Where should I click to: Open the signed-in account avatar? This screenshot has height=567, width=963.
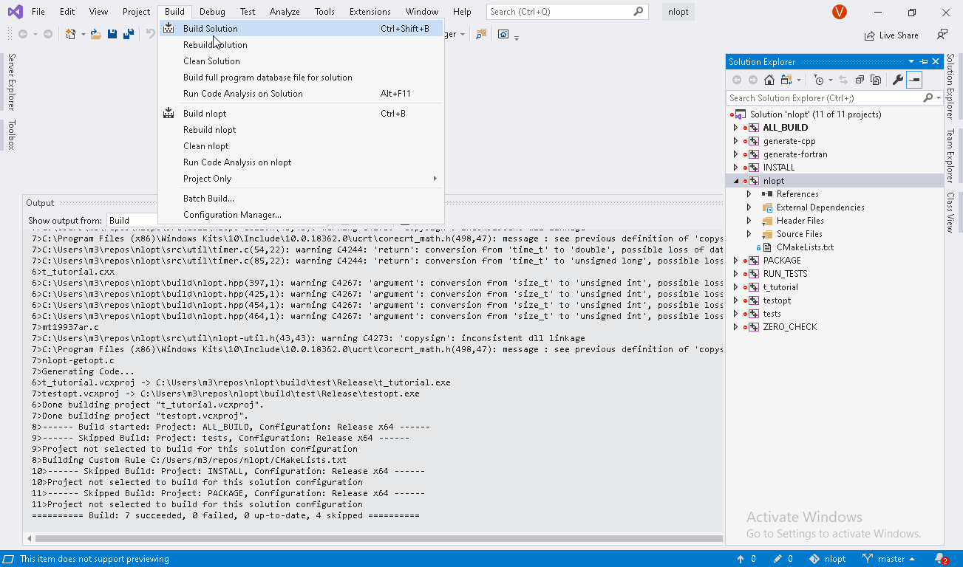[839, 12]
